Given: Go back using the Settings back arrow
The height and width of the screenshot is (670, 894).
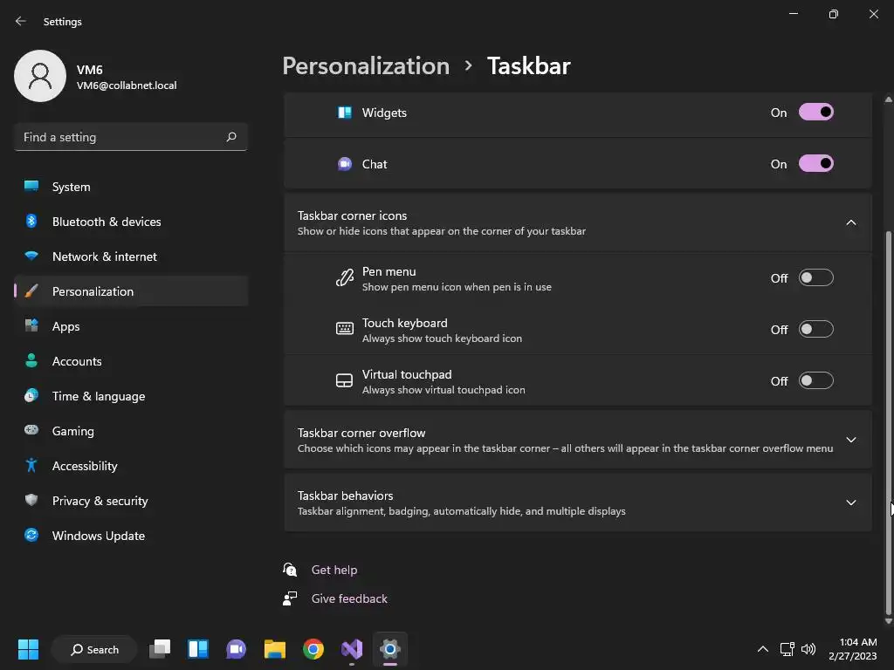Looking at the screenshot, I should pos(21,21).
